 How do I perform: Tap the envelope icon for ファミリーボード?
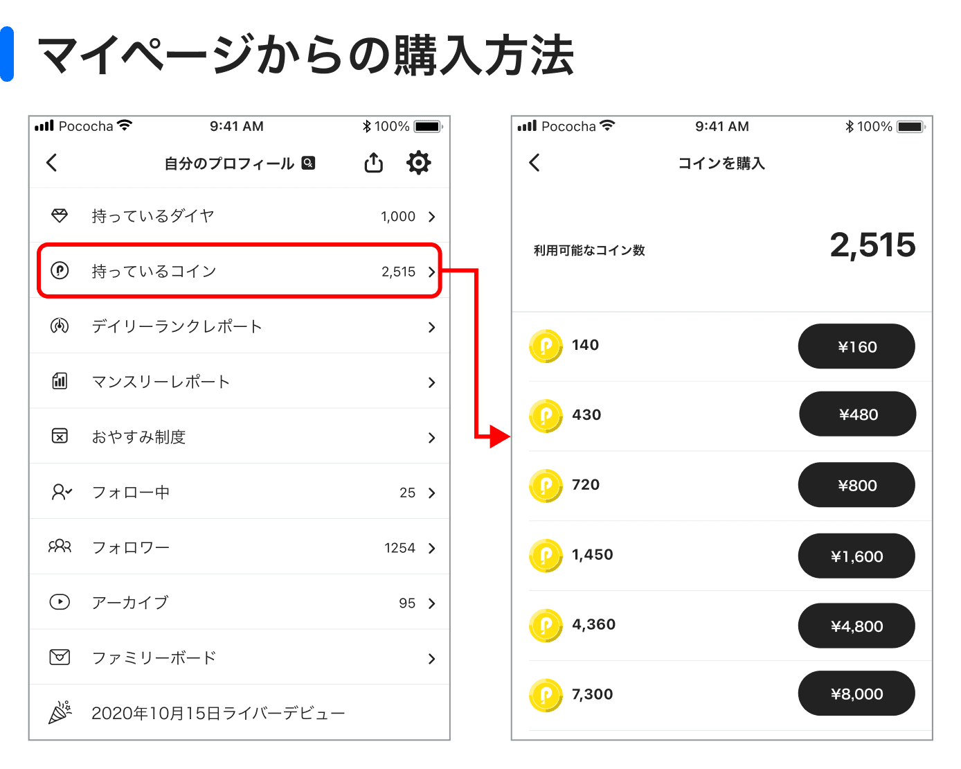point(60,657)
